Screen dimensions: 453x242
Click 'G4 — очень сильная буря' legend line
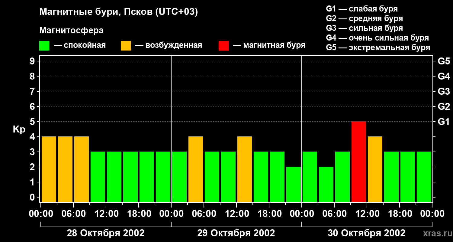pos(377,38)
